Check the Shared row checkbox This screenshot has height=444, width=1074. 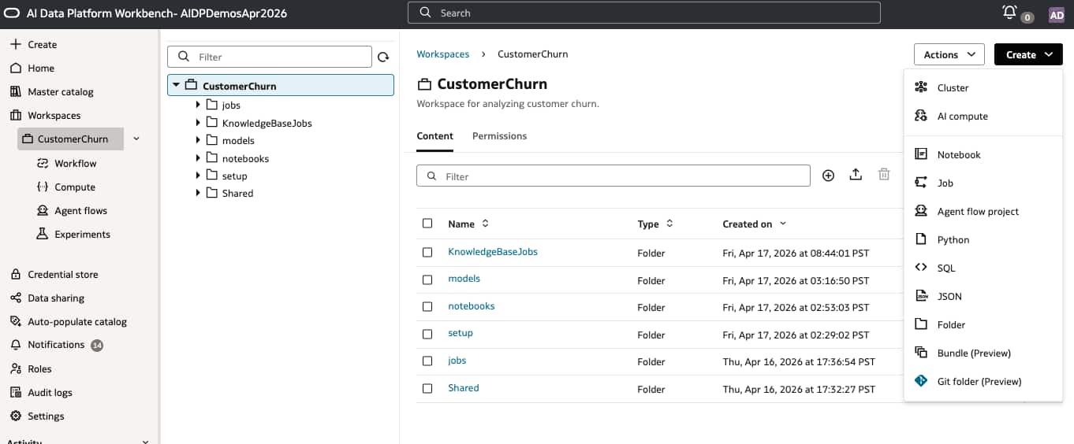tap(427, 388)
